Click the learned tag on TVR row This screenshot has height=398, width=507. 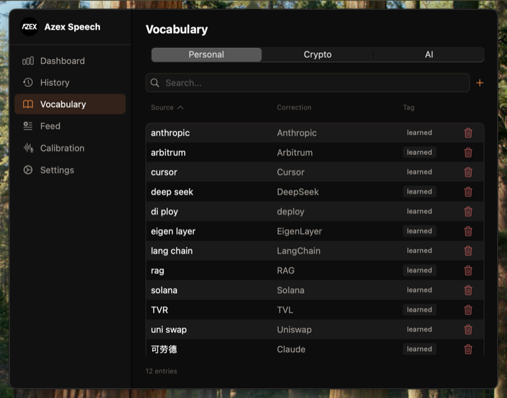(x=420, y=310)
